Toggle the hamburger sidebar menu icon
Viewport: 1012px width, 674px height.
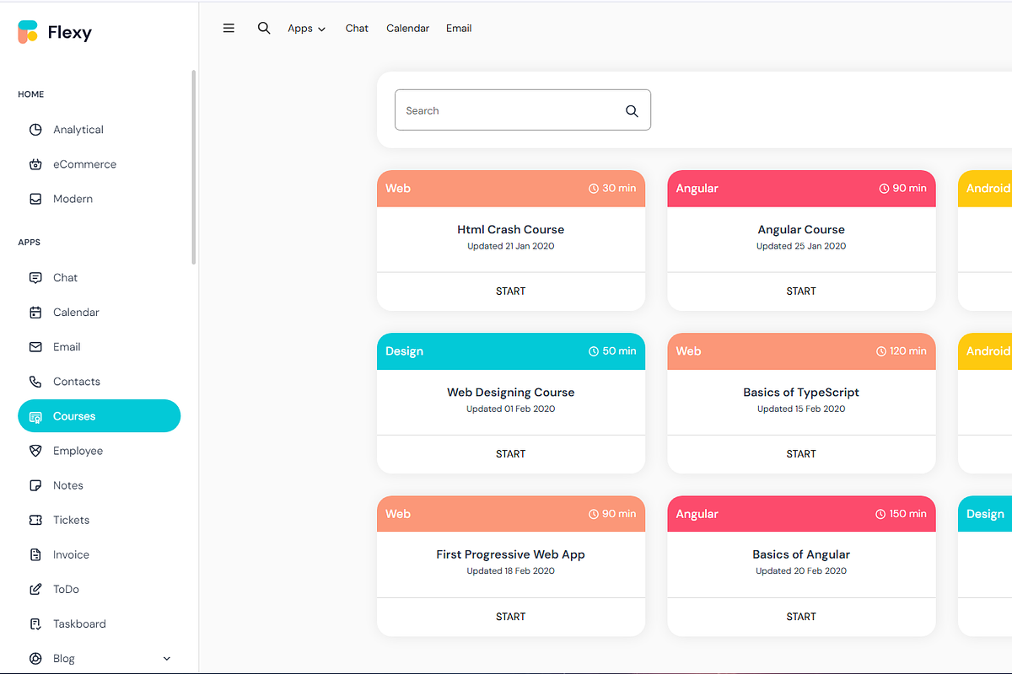[229, 28]
